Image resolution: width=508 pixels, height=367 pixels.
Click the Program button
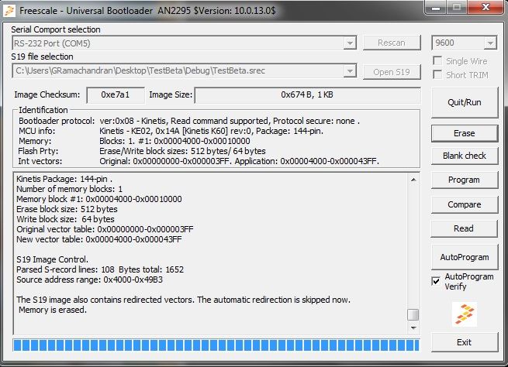coord(465,180)
